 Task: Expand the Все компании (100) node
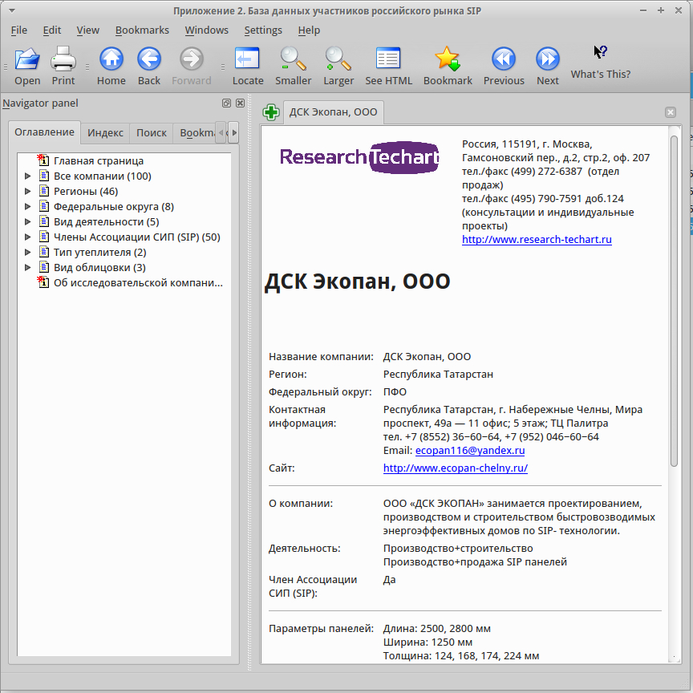tap(27, 176)
